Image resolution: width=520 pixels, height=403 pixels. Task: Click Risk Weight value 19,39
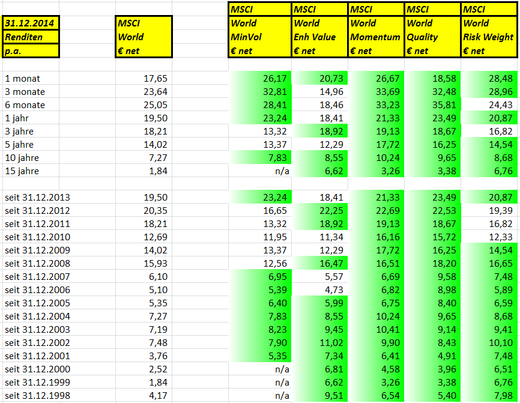(x=501, y=211)
